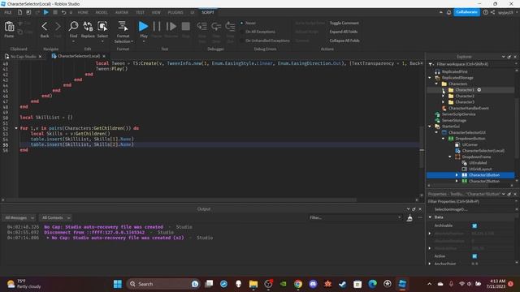Open the HOME ribbon tab
The height and width of the screenshot is (292, 520).
tap(83, 12)
